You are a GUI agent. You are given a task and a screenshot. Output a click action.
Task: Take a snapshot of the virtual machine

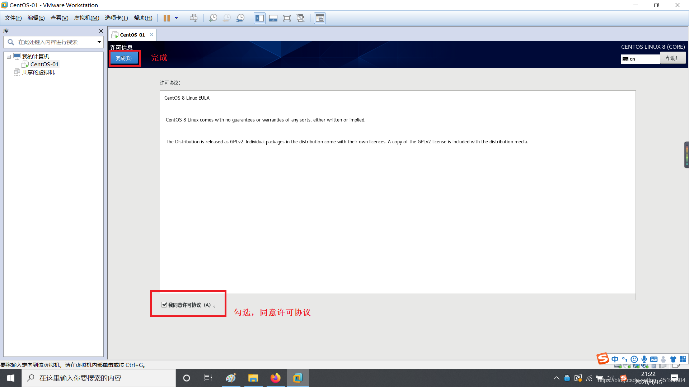point(213,18)
